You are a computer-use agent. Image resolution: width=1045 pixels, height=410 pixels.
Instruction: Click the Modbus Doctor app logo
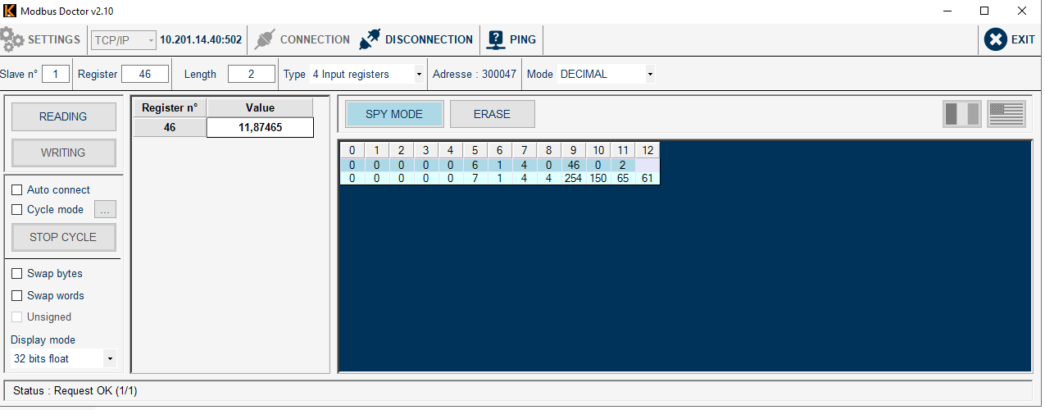pyautogui.click(x=10, y=11)
